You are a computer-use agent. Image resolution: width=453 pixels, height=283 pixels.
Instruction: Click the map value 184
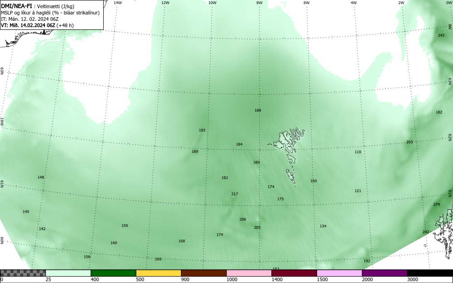coord(239,144)
